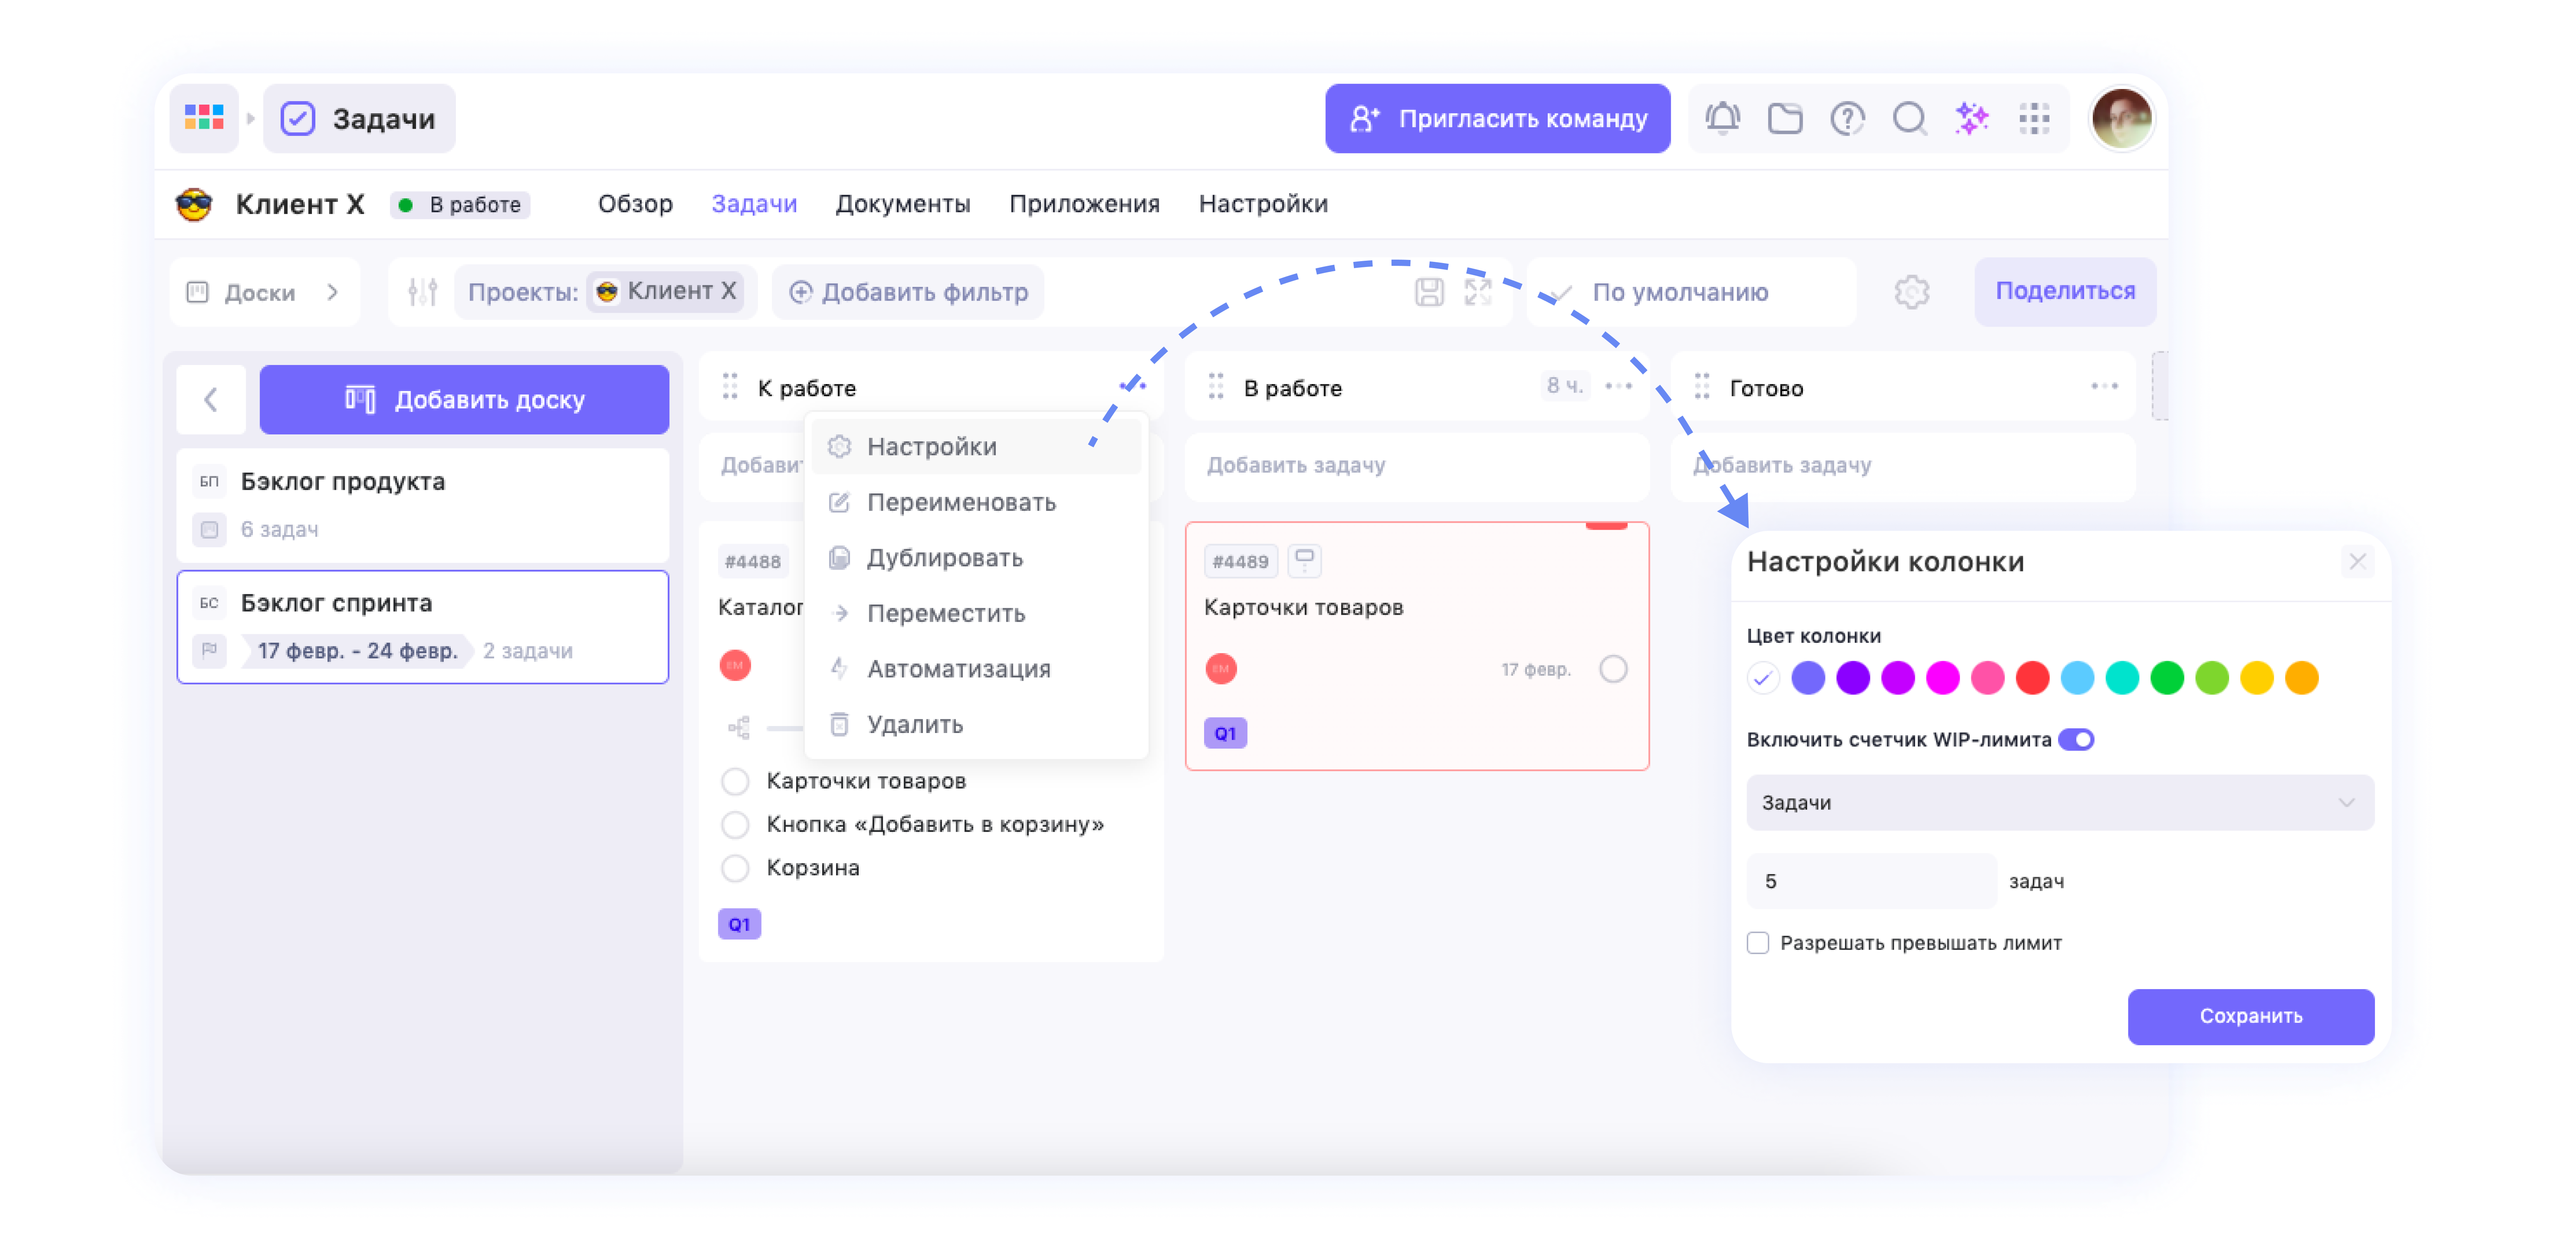Image resolution: width=2576 pixels, height=1249 pixels.
Task: Click the save view floppy disk icon
Action: click(1430, 291)
